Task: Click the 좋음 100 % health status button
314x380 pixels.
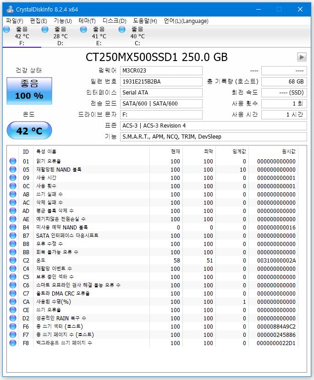Action: (29, 91)
